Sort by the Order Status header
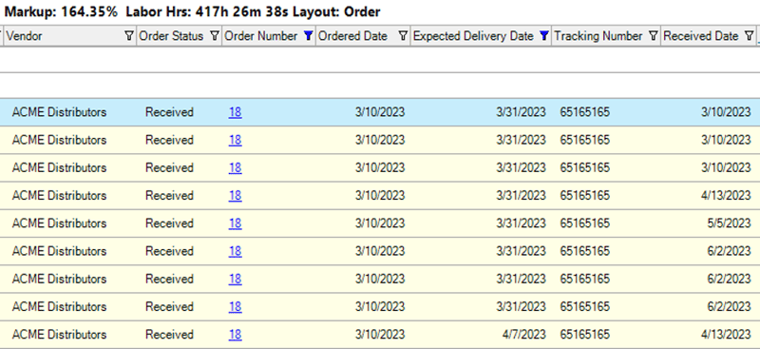760x349 pixels. tap(171, 36)
